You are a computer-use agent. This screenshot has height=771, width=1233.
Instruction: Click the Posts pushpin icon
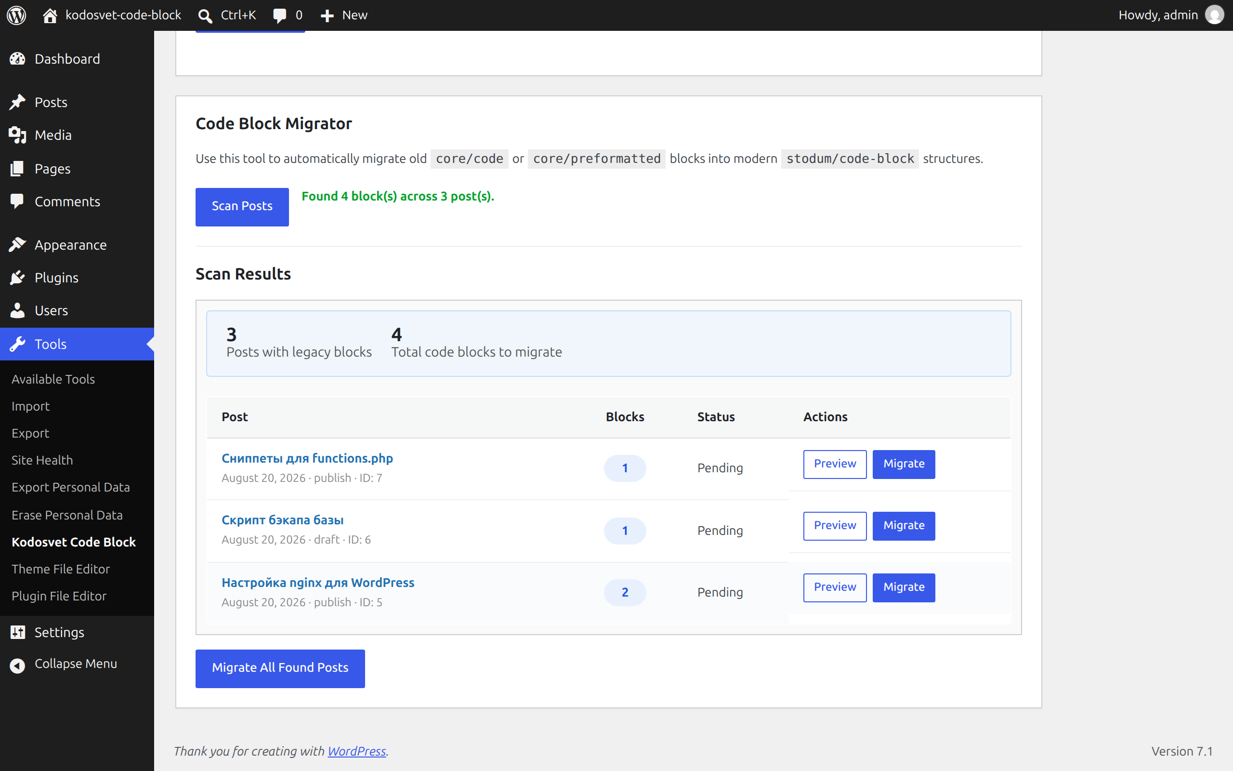(17, 102)
